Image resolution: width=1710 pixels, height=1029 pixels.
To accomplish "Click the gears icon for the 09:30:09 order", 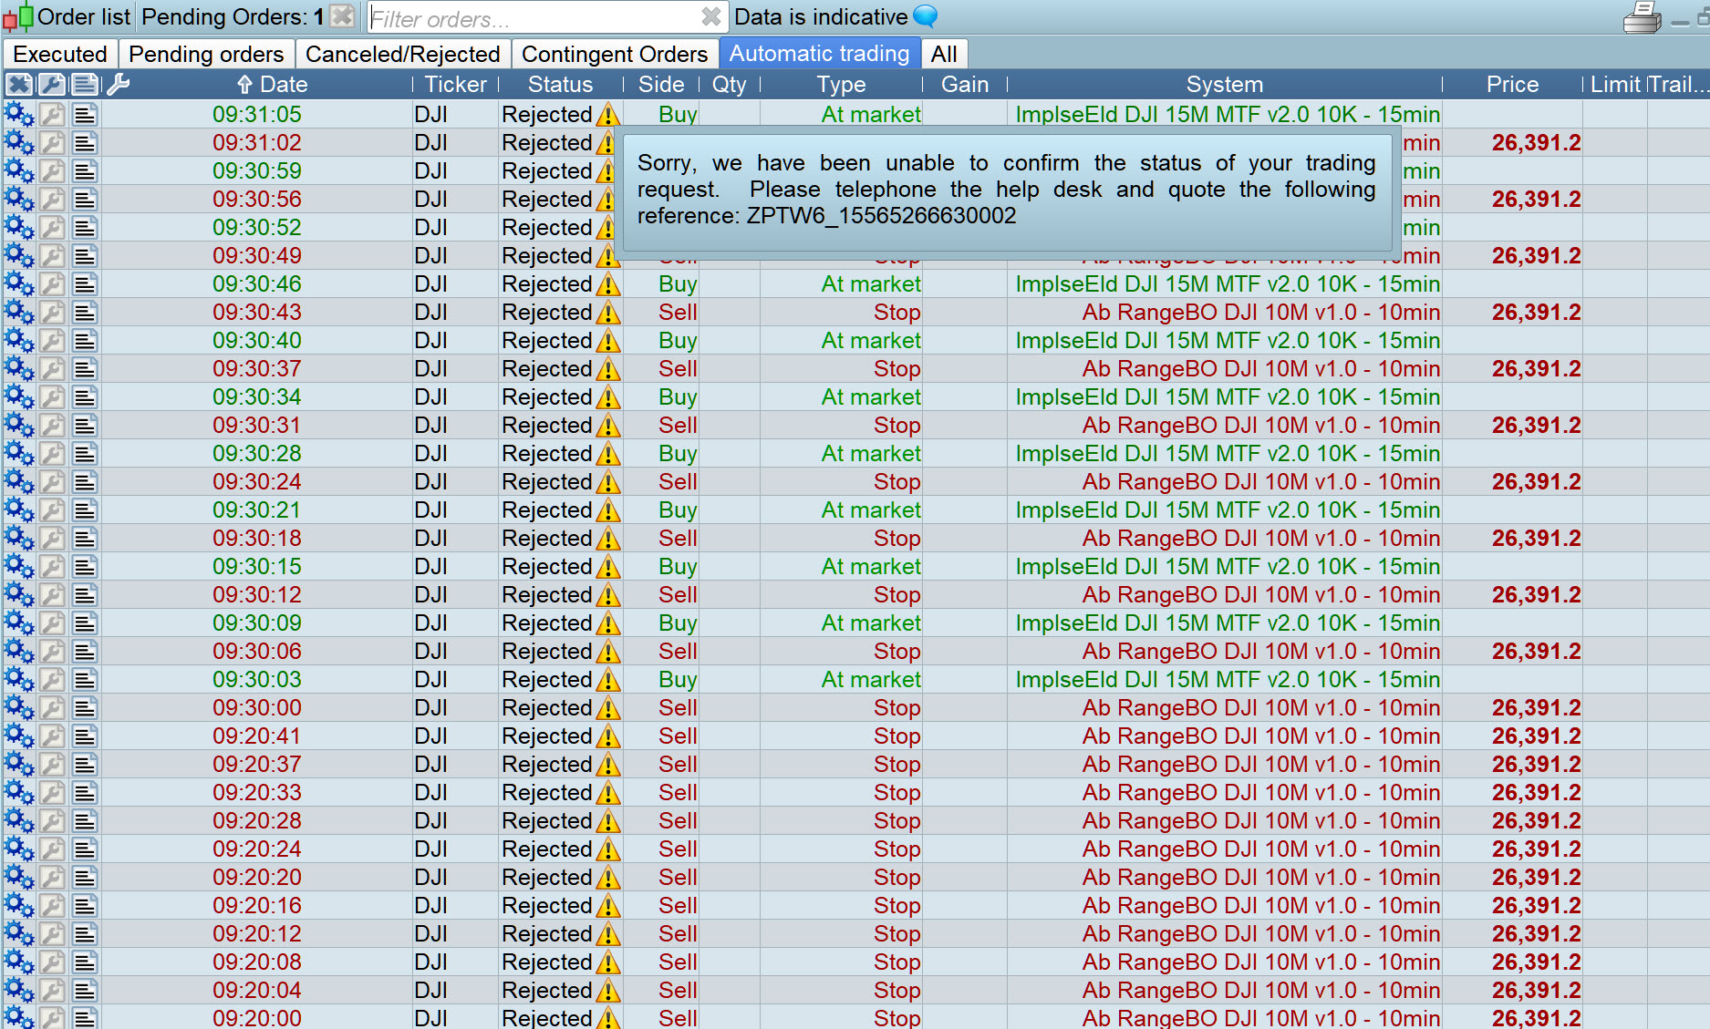I will (x=19, y=623).
